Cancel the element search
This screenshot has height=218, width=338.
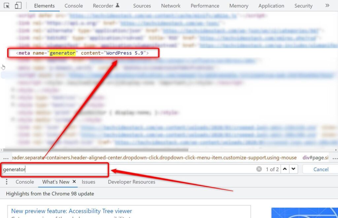coord(321,169)
